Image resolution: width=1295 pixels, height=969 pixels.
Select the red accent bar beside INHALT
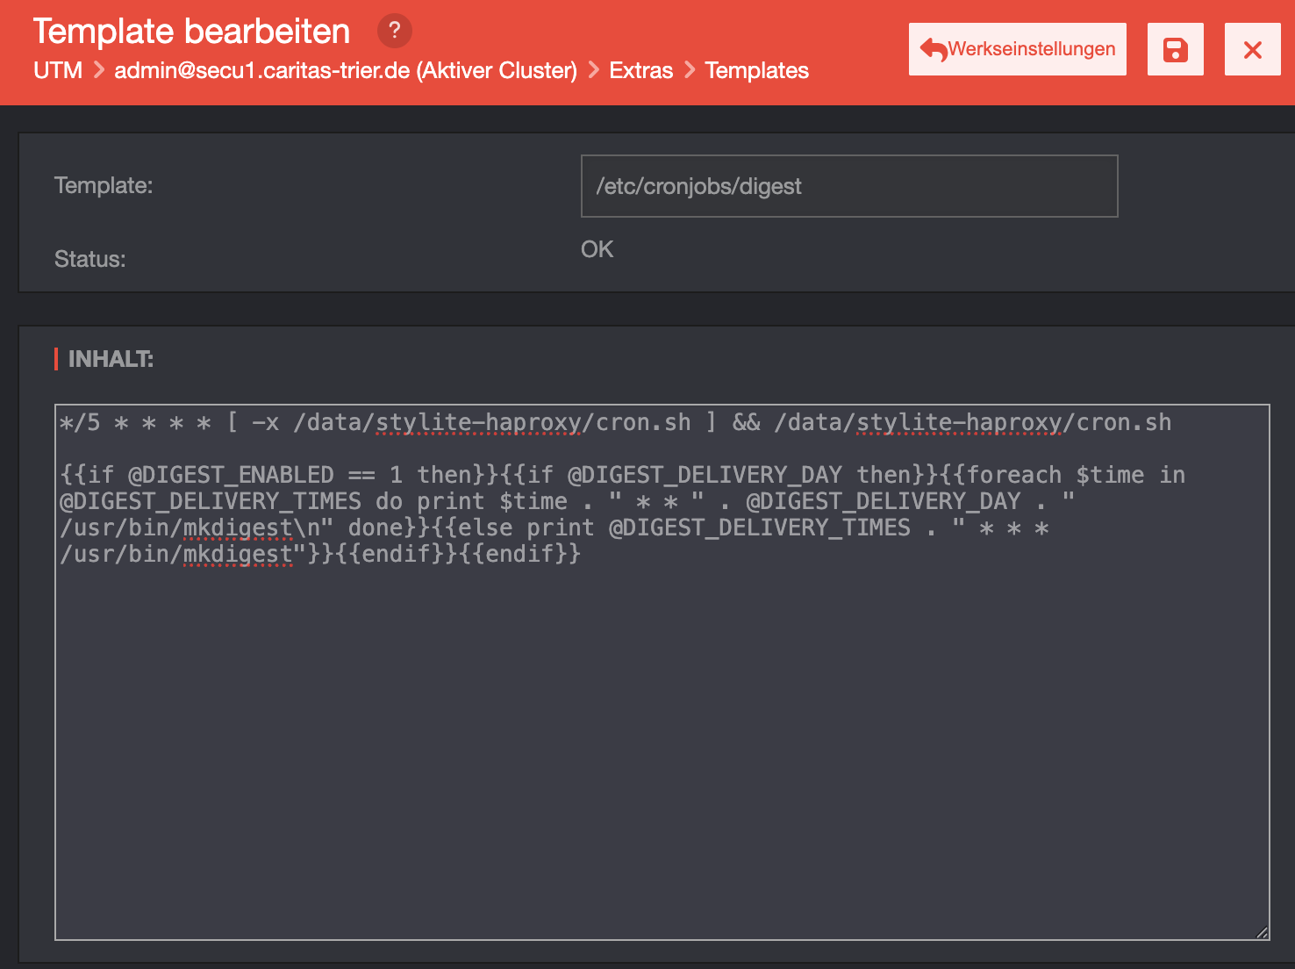[56, 358]
